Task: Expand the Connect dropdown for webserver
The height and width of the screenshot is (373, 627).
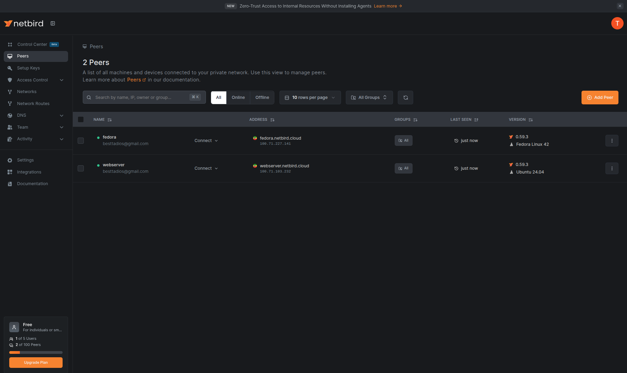Action: pos(206,168)
